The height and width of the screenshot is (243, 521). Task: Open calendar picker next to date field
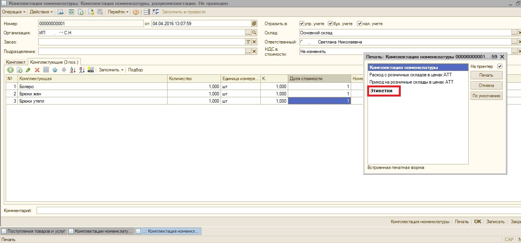tap(254, 24)
